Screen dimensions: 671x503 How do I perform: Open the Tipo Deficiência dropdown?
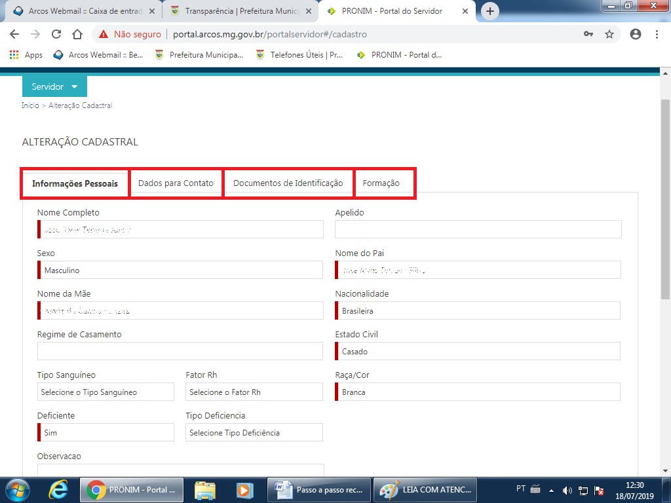[x=254, y=433]
